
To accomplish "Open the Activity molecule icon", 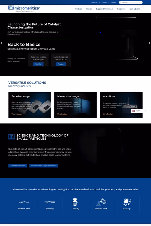I will click(x=127, y=202).
